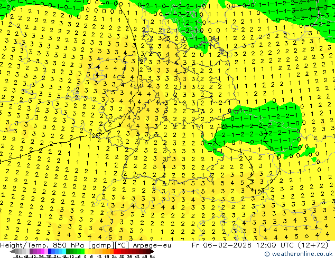Select the cyan swatch in temperature legend

tap(64, 251)
